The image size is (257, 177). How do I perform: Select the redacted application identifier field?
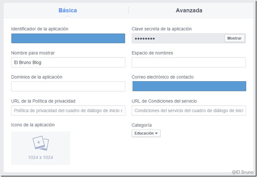pos(68,38)
